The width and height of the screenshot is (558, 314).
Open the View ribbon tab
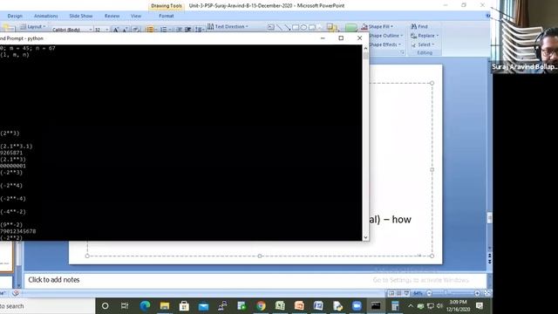click(x=136, y=16)
